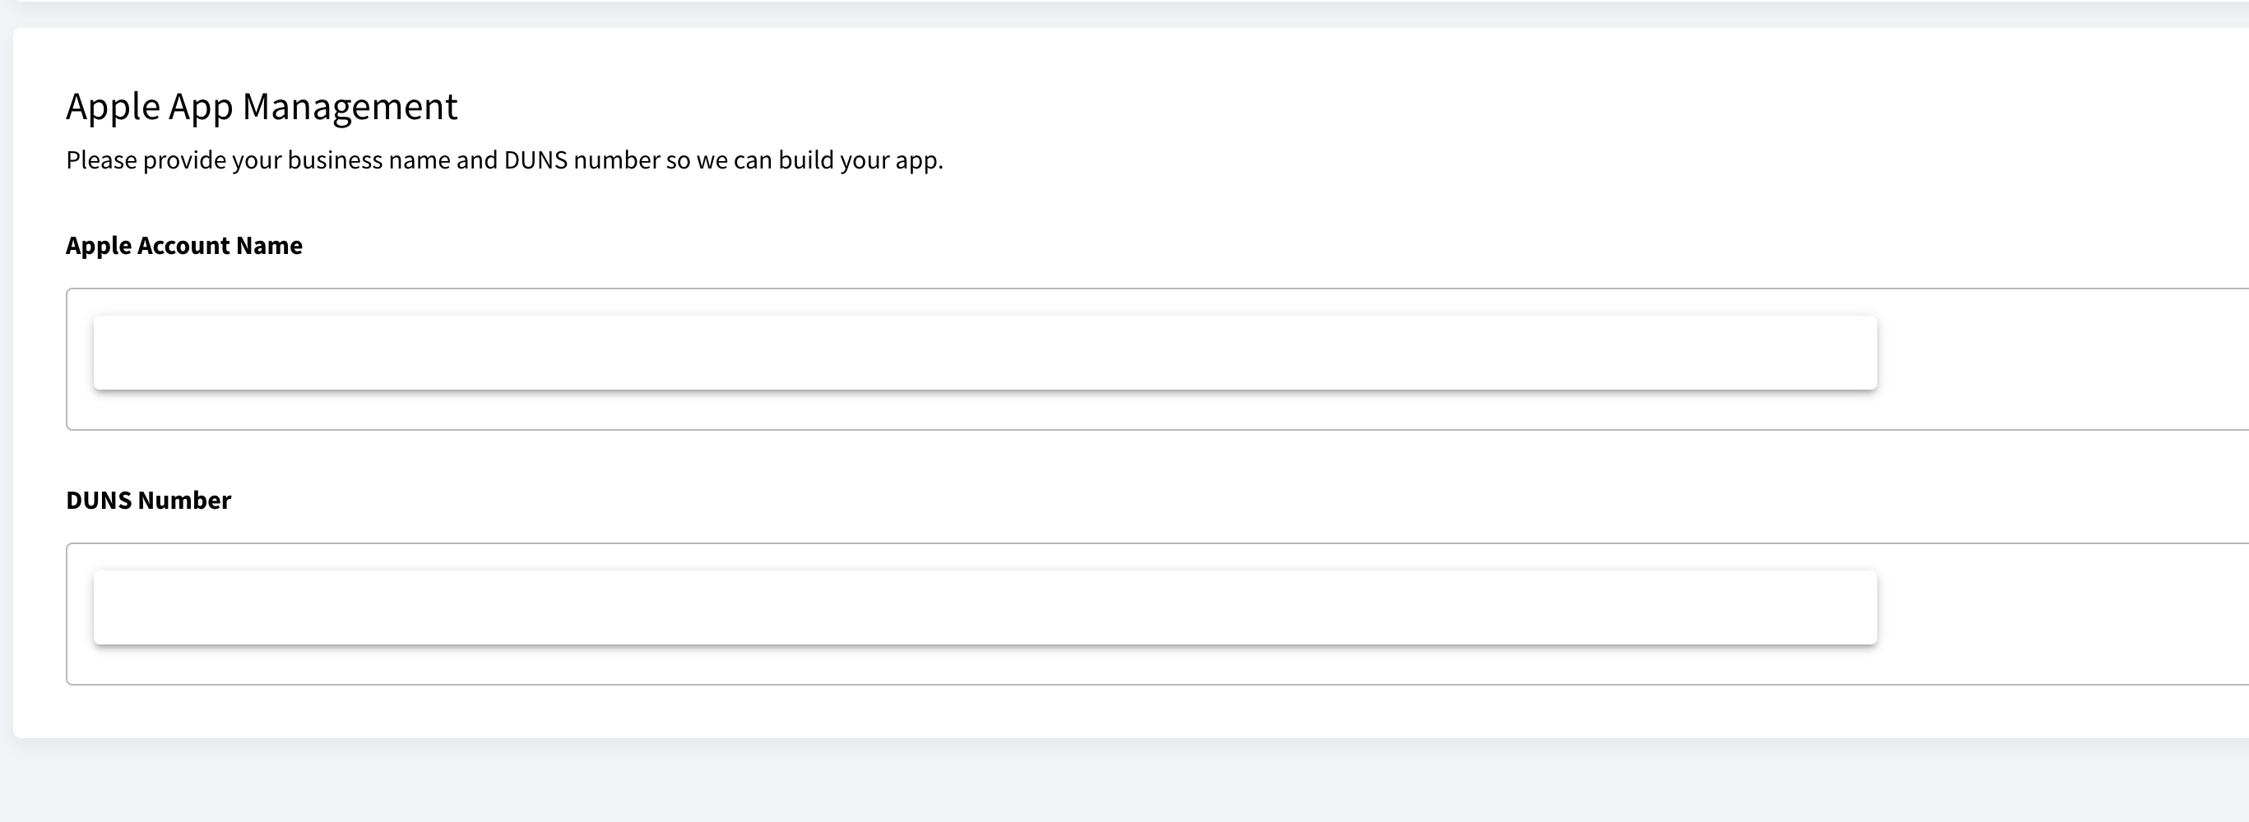
Task: Select the Apple Account Name label
Action: [x=184, y=246]
